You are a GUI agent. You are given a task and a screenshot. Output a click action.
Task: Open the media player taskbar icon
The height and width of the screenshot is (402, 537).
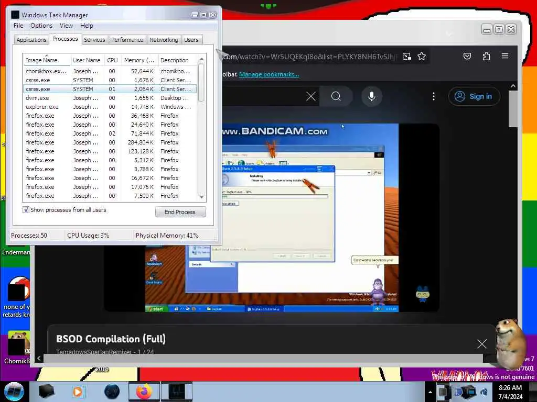pos(78,392)
